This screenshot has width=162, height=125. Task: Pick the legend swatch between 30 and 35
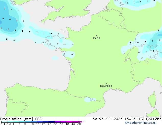coord(57,122)
